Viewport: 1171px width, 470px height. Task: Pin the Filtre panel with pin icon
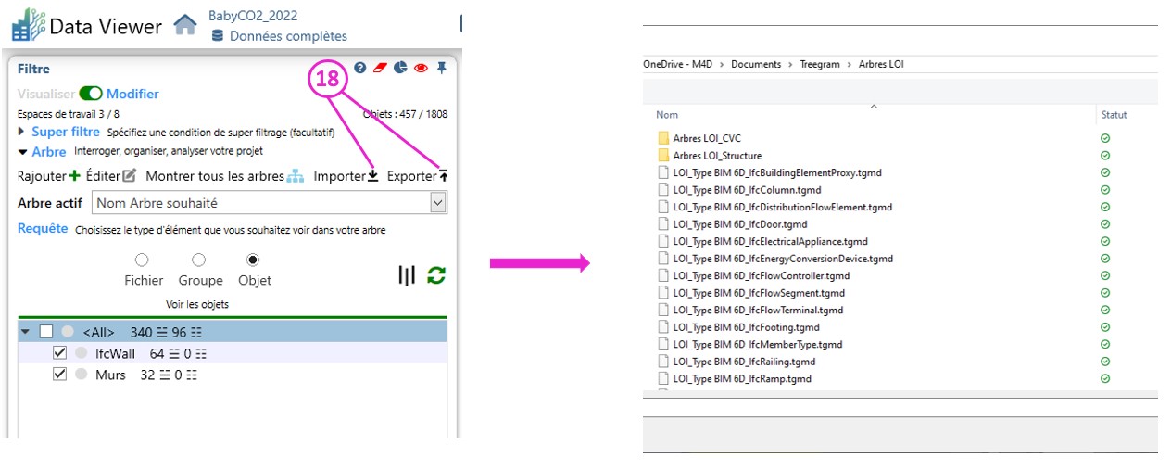pos(441,68)
